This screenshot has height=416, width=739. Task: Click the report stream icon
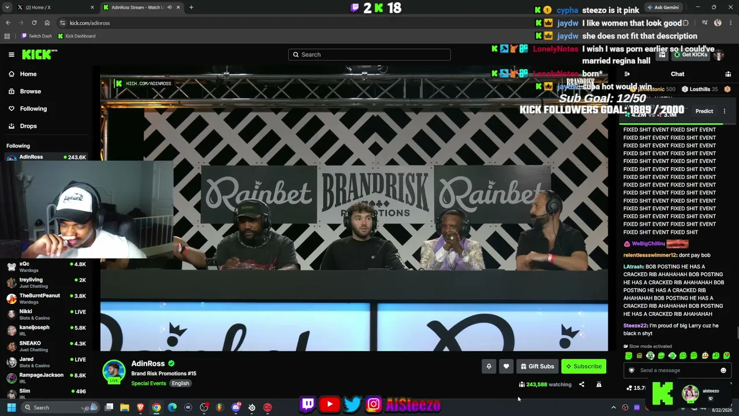click(599, 384)
